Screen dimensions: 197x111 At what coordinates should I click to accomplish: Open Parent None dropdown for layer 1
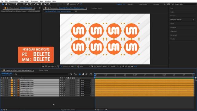86,80
